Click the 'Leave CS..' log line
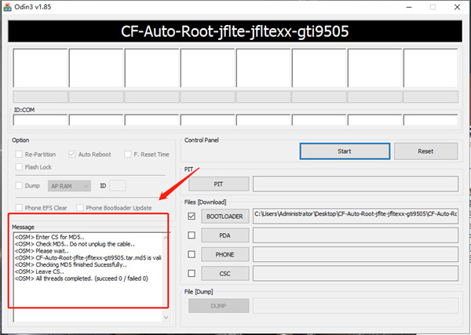Image resolution: width=471 pixels, height=335 pixels. 39,271
